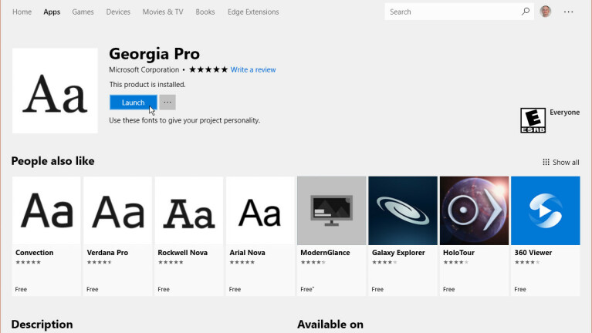Click the Galaxy Explorer title text
This screenshot has width=592, height=333.
[x=398, y=253]
